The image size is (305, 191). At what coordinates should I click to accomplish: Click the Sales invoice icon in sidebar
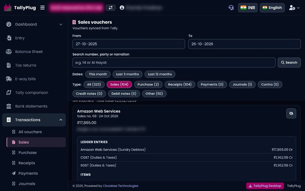(x=14, y=142)
